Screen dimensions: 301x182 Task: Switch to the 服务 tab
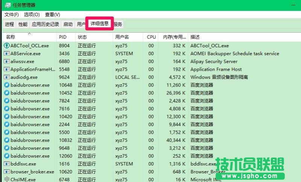click(x=118, y=24)
